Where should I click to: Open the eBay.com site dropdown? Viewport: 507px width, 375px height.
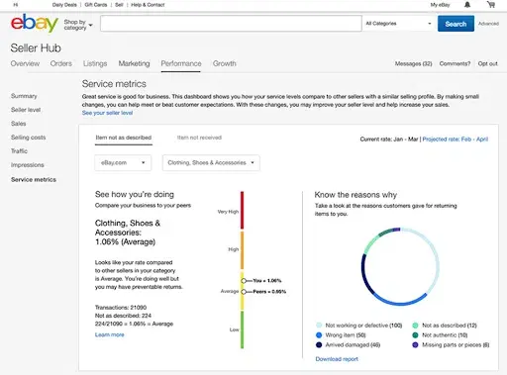(x=123, y=162)
